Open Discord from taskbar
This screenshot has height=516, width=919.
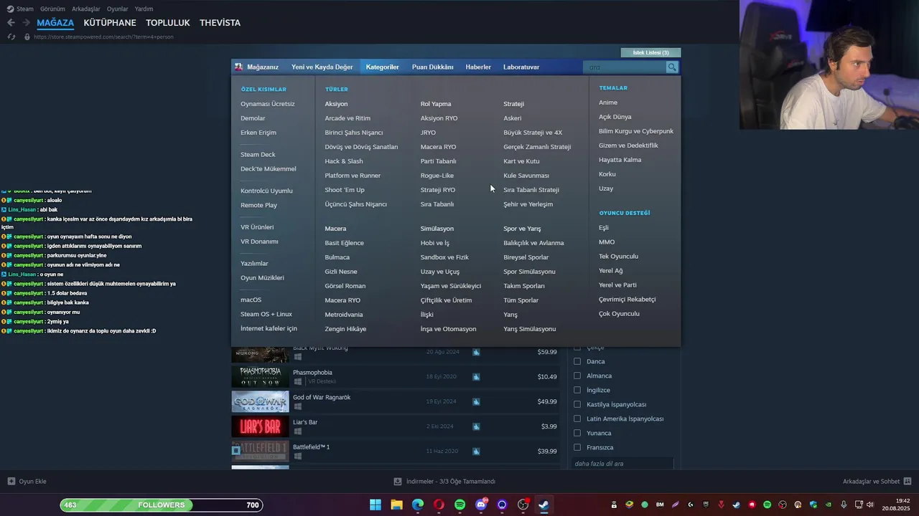click(x=481, y=505)
